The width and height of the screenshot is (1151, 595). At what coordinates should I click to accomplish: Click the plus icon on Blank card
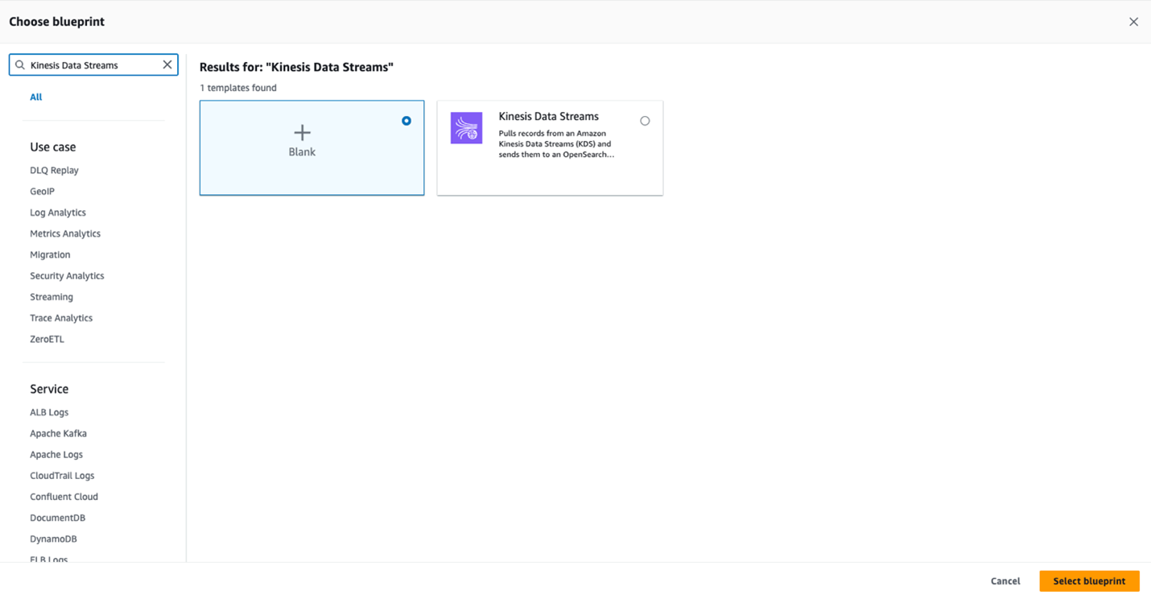click(302, 132)
